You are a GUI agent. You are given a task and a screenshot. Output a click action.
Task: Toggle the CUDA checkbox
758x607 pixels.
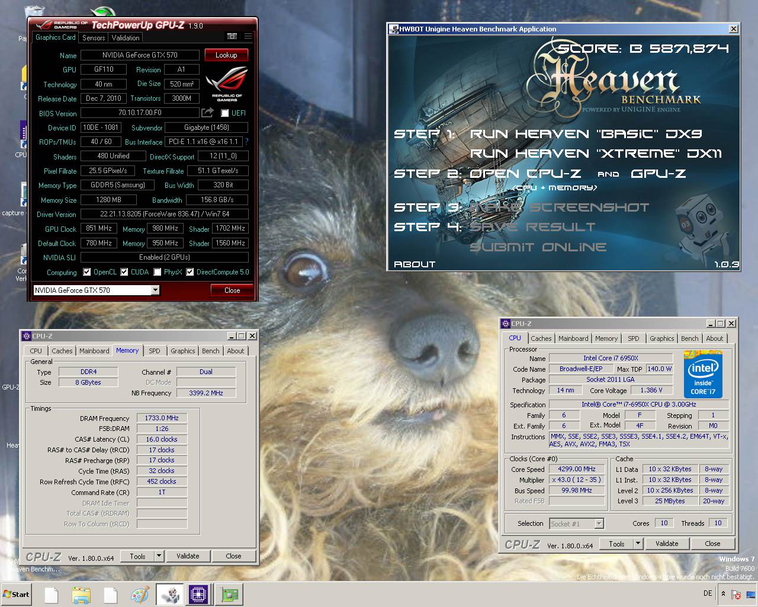pos(124,272)
